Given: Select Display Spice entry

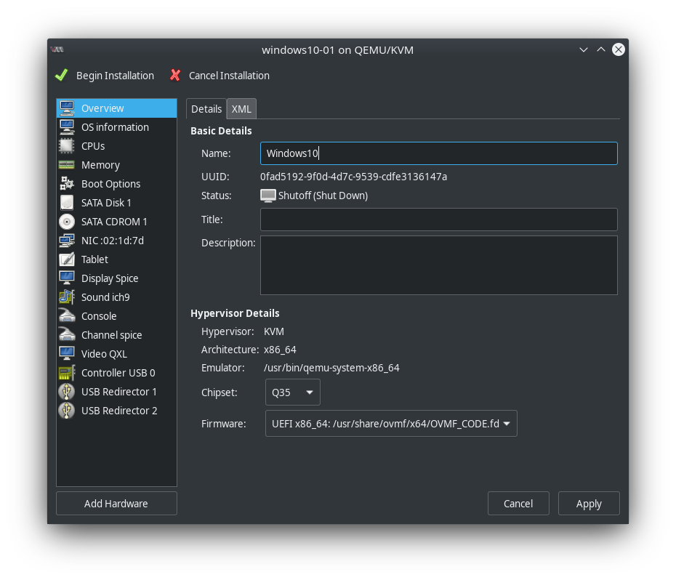Looking at the screenshot, I should pyautogui.click(x=116, y=278).
